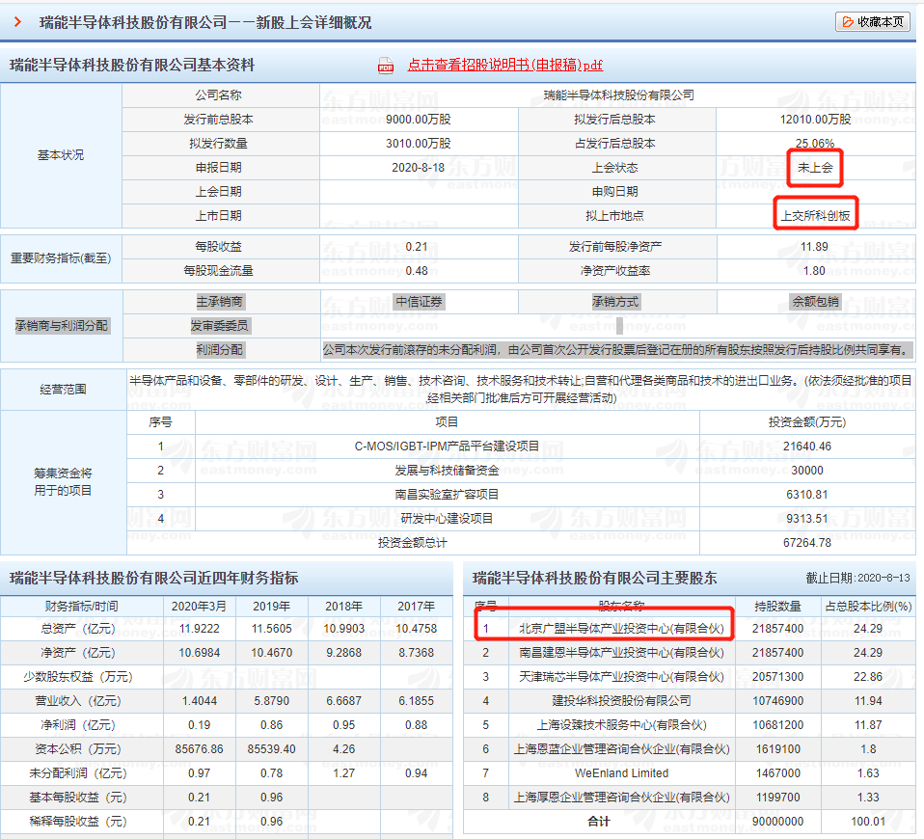
Task: Click the 截止日期:2020-8-13 label
Action: pos(858,578)
